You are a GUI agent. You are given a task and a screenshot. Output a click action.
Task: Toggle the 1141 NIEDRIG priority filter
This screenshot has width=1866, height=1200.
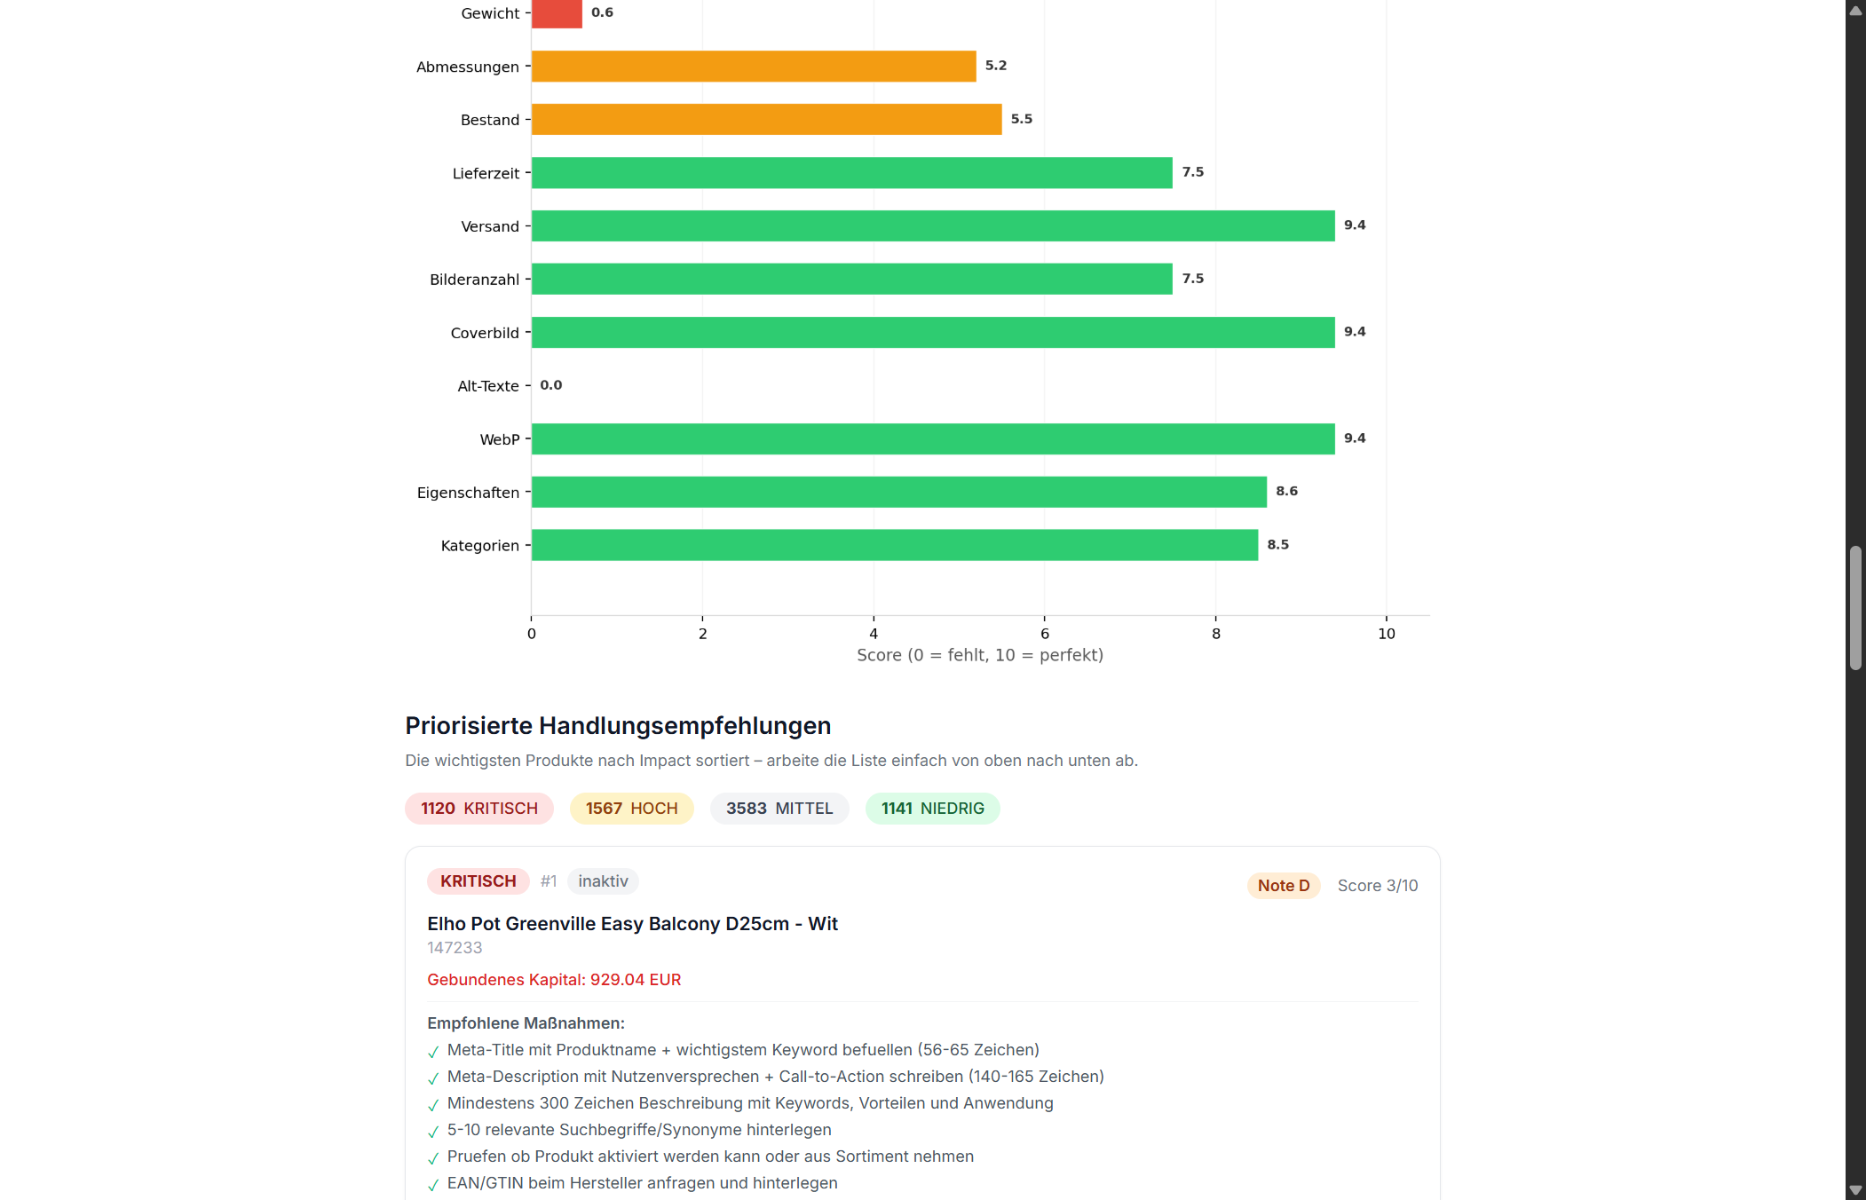932,809
